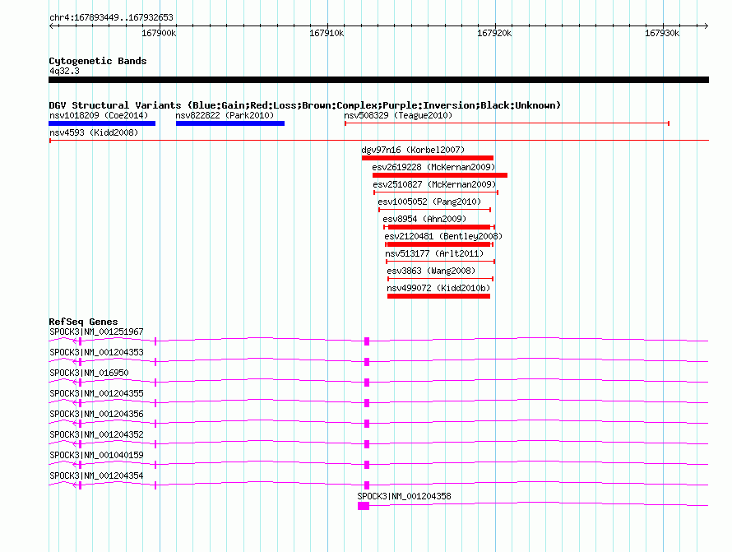
Task: Open the SPOCK3|NM_001040159 transcript label
Action: point(96,455)
